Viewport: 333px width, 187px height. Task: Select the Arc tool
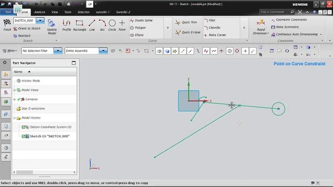(x=103, y=25)
